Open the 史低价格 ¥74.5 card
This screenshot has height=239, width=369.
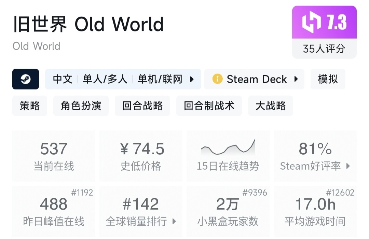141,156
